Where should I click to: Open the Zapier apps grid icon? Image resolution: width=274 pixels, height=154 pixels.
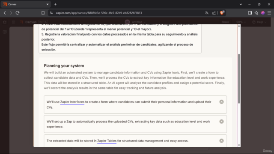click(14, 22)
